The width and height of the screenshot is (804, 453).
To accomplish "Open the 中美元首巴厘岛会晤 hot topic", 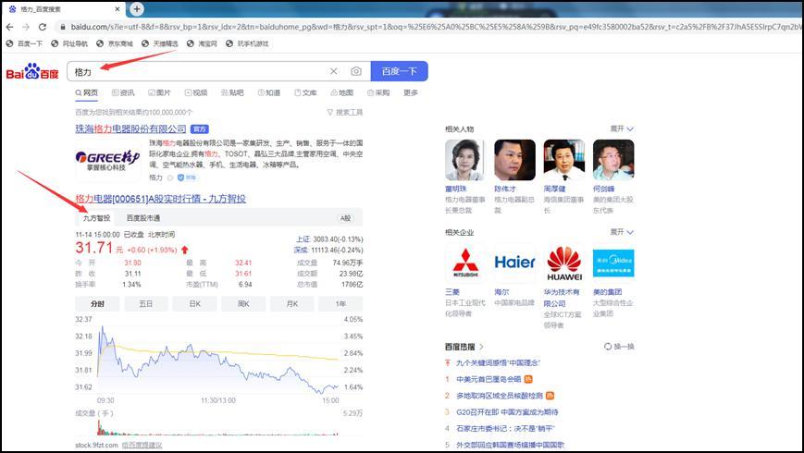I will (489, 379).
